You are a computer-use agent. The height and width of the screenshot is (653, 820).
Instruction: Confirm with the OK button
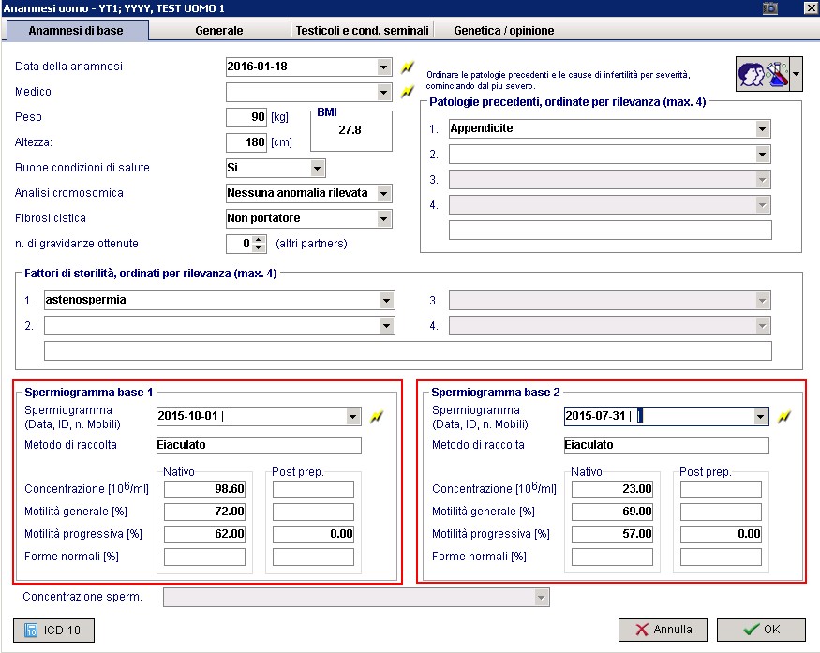point(761,630)
